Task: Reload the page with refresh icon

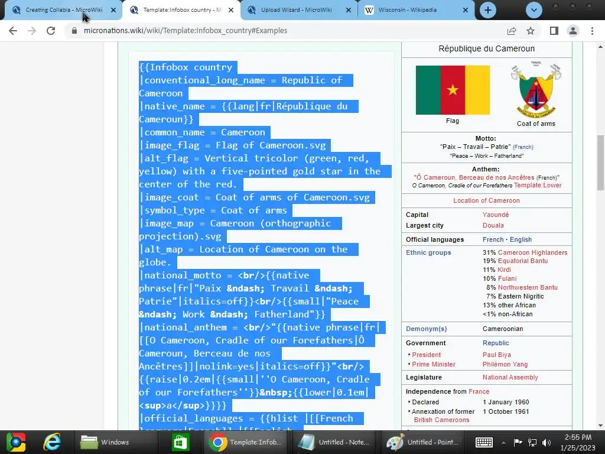Action: 51,31
